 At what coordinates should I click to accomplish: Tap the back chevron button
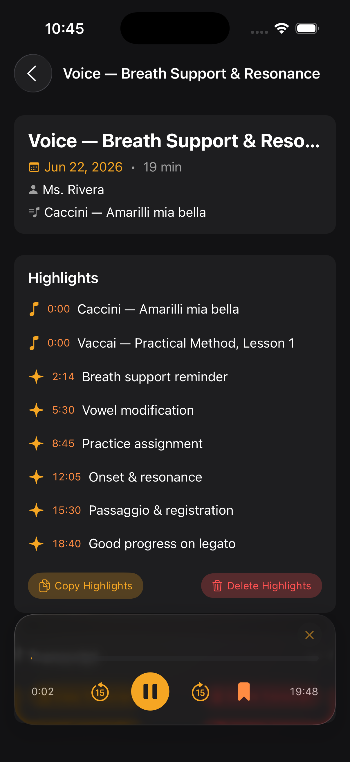33,73
